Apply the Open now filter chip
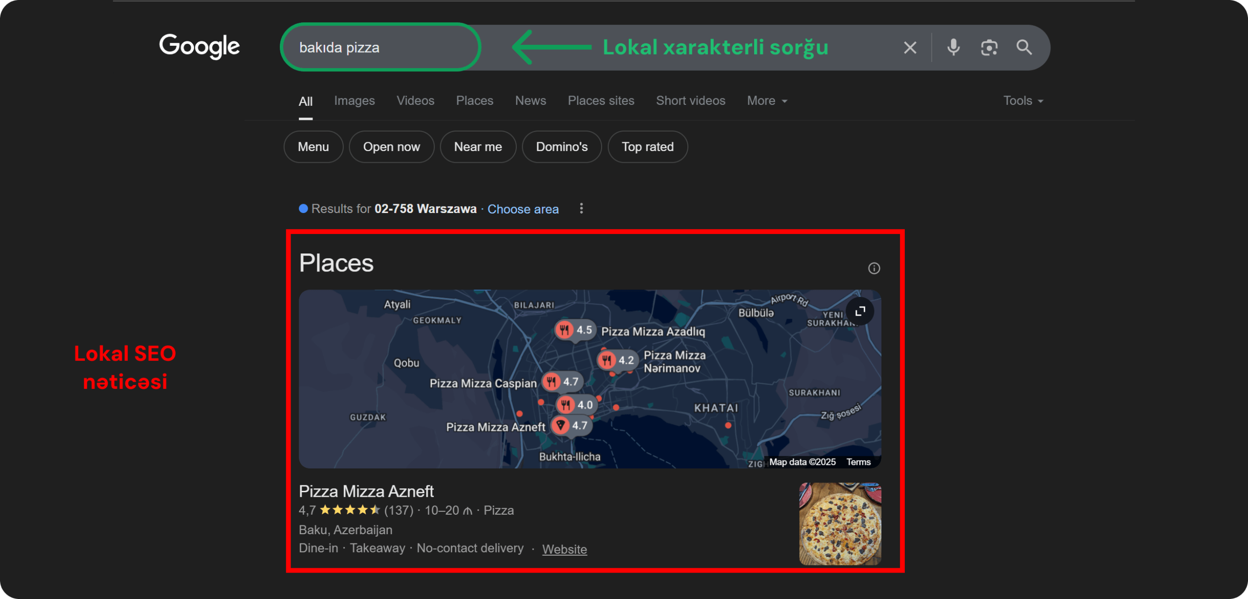Image resolution: width=1248 pixels, height=599 pixels. coord(391,147)
